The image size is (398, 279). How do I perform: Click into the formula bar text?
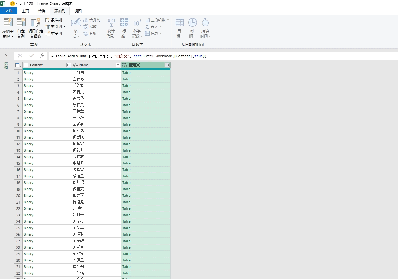coord(223,56)
